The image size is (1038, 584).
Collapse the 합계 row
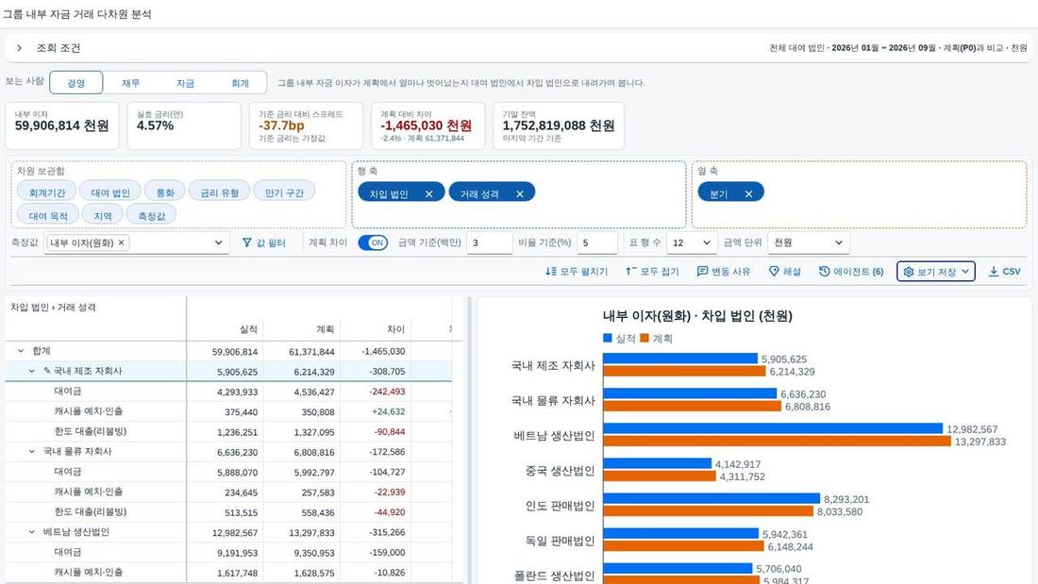[21, 351]
